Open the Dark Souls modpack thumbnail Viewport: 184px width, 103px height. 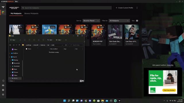click(115, 32)
